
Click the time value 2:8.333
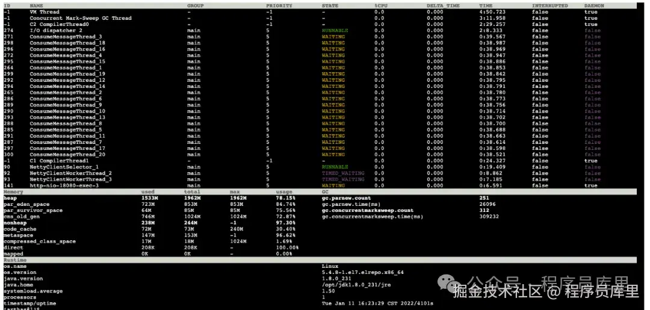coord(491,31)
